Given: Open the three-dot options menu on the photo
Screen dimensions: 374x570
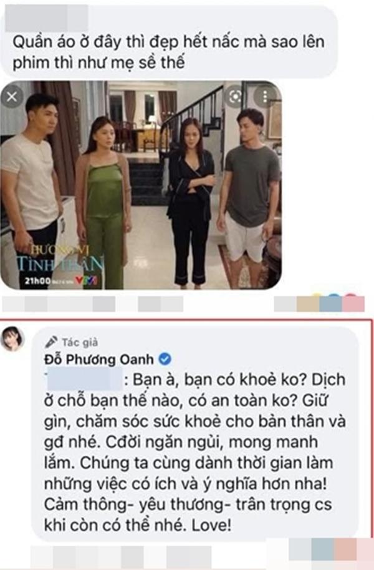Looking at the screenshot, I should coord(265,97).
